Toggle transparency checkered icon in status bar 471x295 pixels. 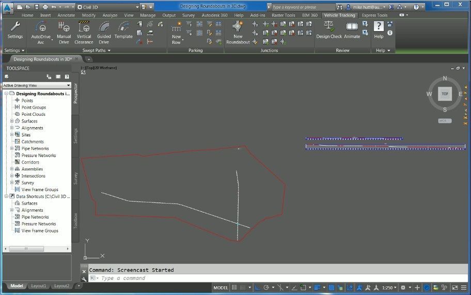click(332, 287)
